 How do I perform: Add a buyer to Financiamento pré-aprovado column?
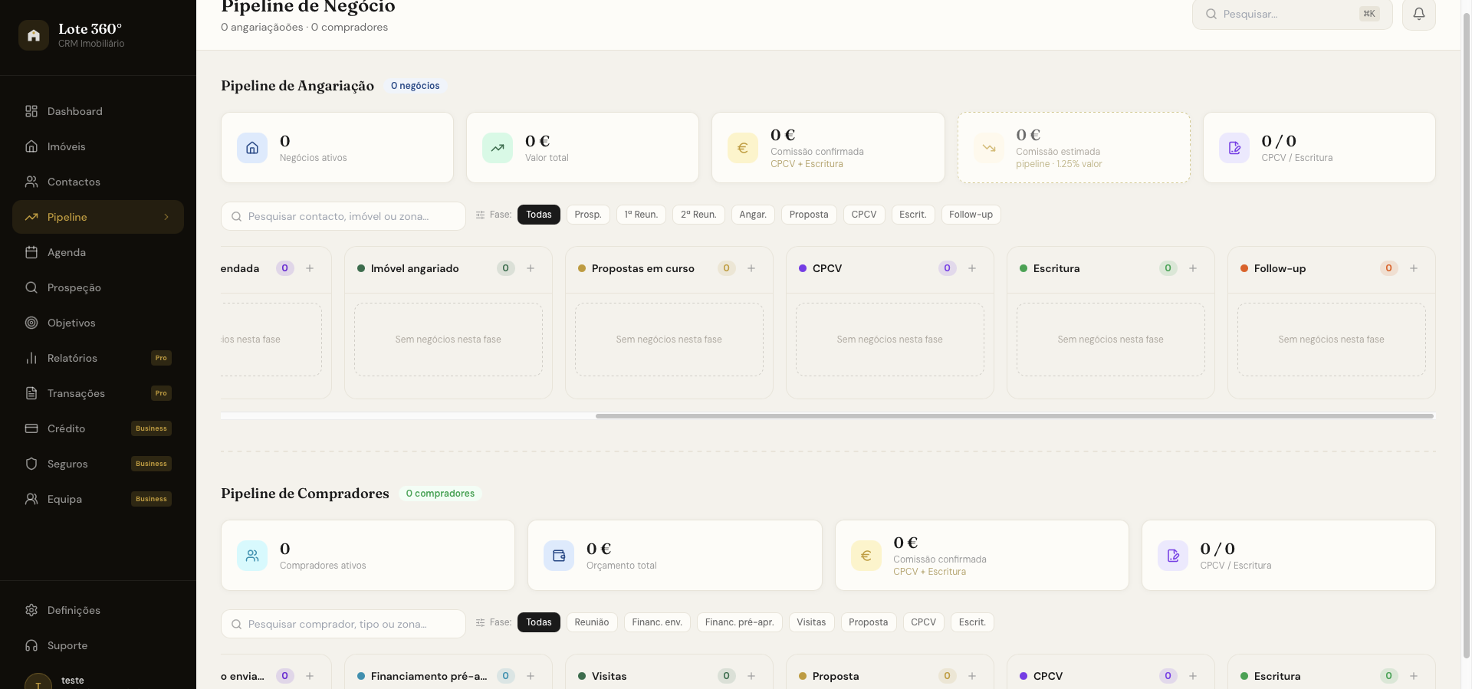(531, 676)
